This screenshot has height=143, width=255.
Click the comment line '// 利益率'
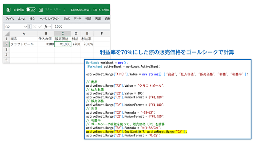click(x=93, y=120)
